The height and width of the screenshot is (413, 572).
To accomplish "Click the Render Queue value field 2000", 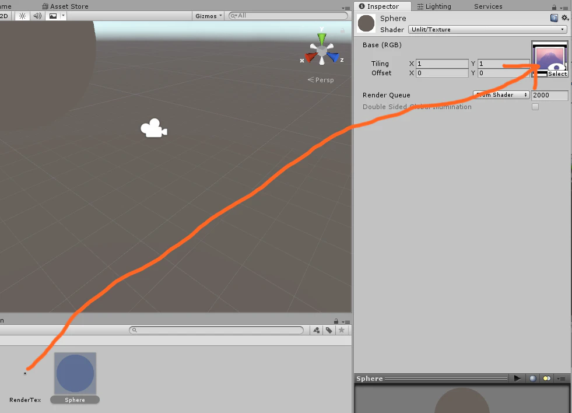I will (x=549, y=95).
